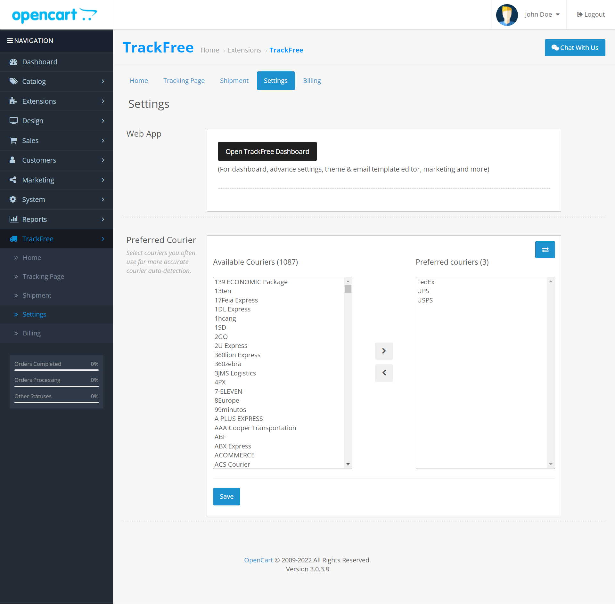Click the swap couriers icon button

tap(545, 250)
